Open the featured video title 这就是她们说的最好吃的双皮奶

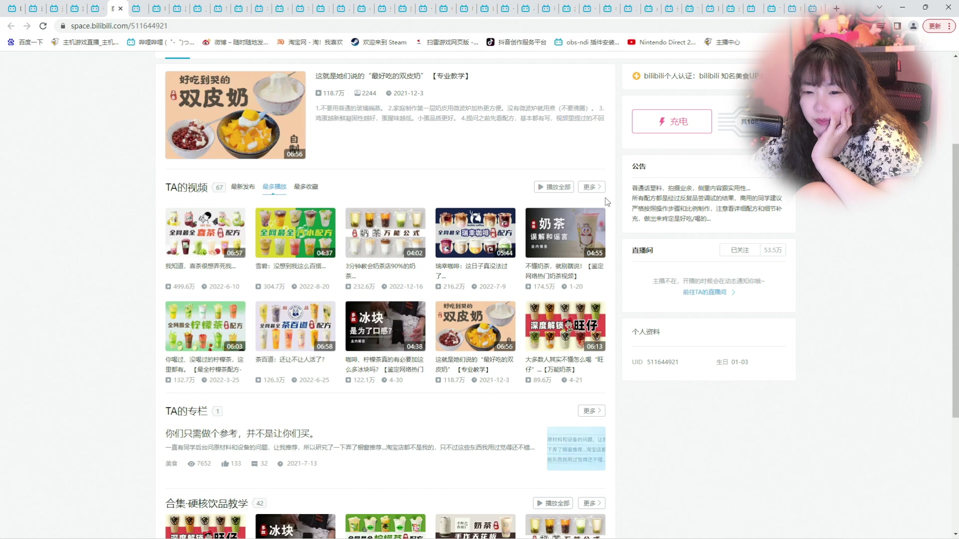[x=392, y=76]
